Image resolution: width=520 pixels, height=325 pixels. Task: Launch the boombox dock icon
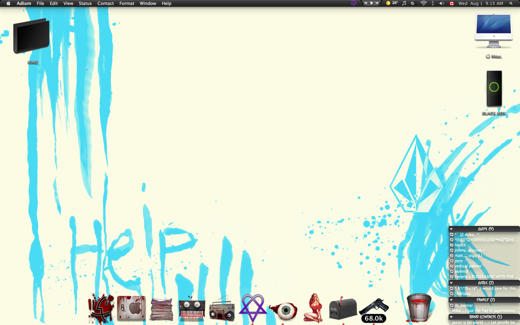pyautogui.click(x=222, y=310)
